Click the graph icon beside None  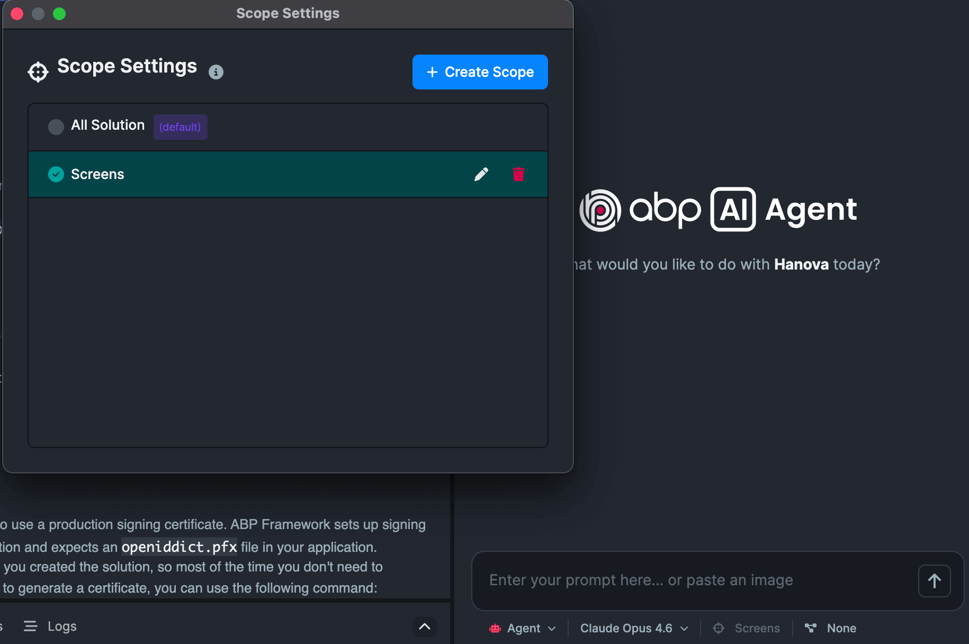pos(811,628)
